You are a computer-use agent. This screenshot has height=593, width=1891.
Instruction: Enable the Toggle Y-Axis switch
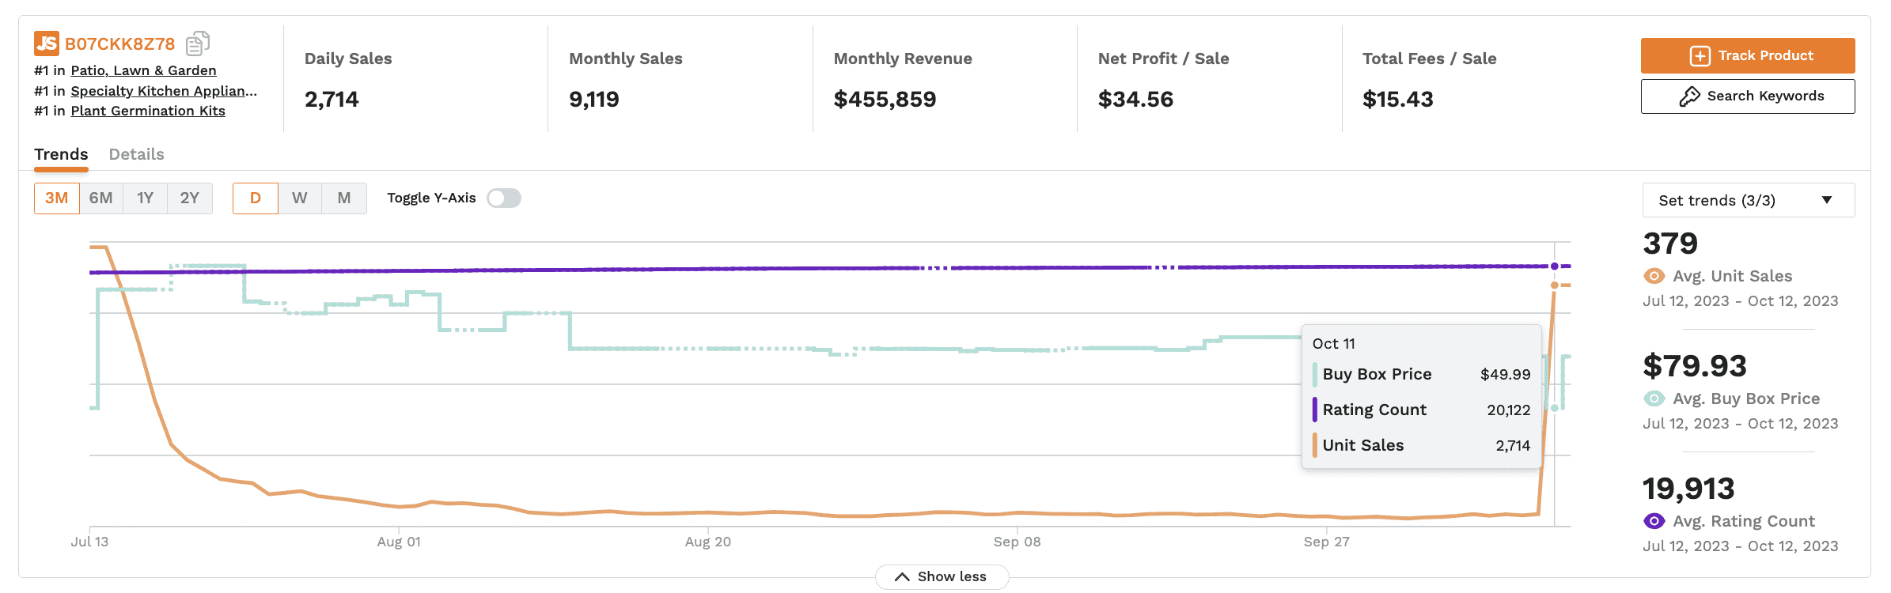[504, 198]
